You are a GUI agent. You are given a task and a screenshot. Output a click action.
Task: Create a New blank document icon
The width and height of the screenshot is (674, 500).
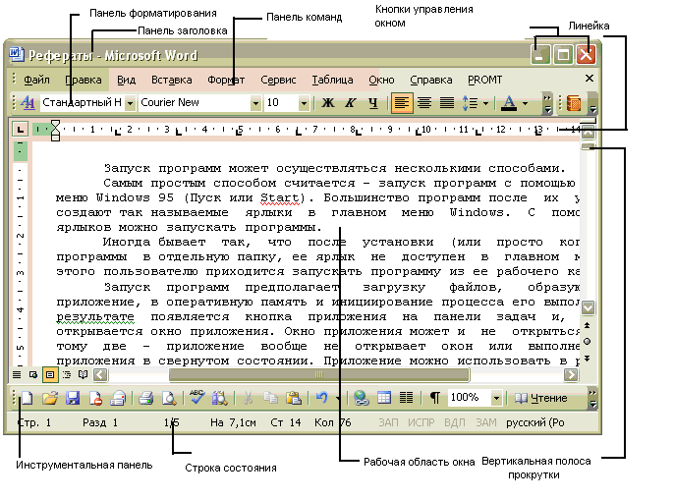[27, 398]
